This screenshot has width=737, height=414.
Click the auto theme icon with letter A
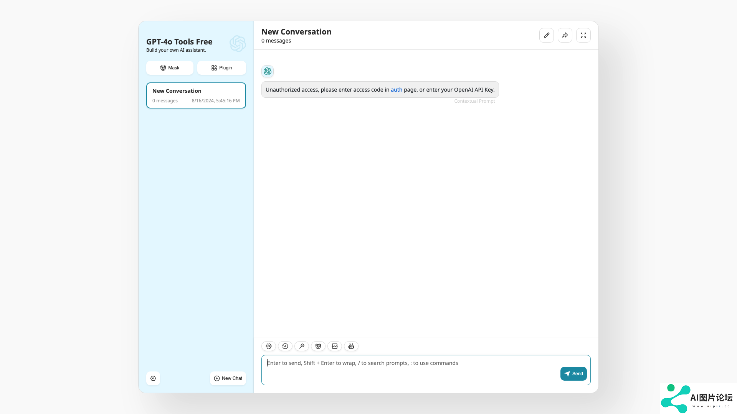[x=285, y=346]
